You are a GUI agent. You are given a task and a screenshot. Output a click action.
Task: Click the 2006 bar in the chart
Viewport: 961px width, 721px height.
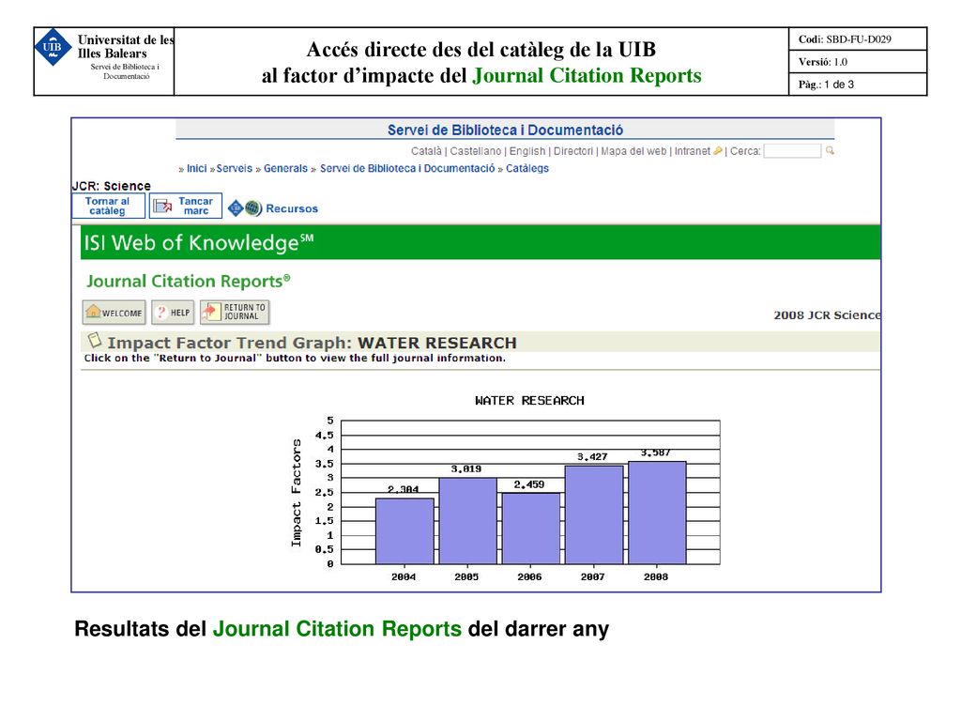531,529
